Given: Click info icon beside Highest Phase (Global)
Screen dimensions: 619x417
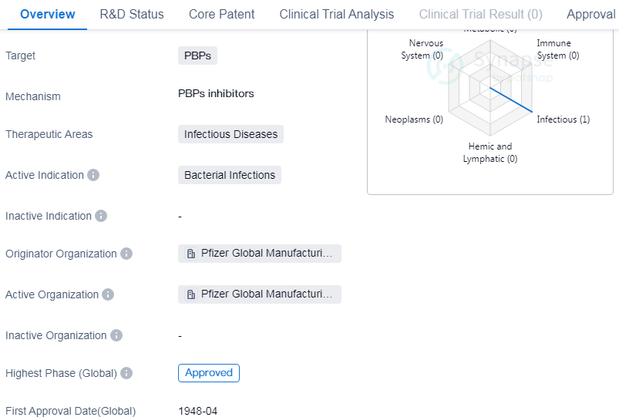Looking at the screenshot, I should coord(126,373).
